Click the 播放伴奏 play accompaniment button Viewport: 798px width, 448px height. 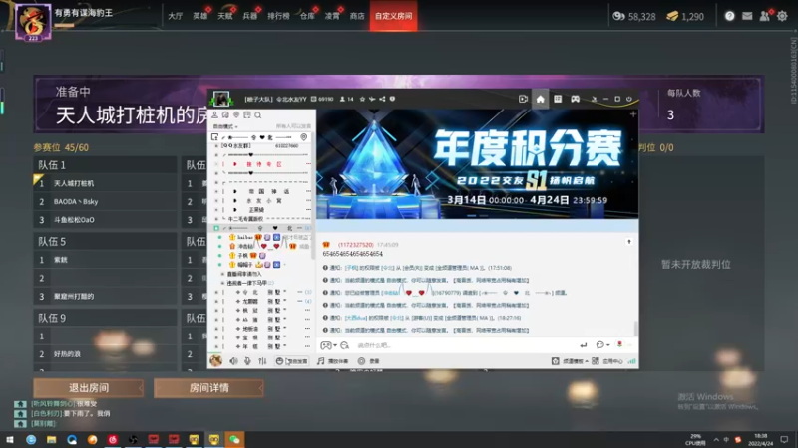333,361
